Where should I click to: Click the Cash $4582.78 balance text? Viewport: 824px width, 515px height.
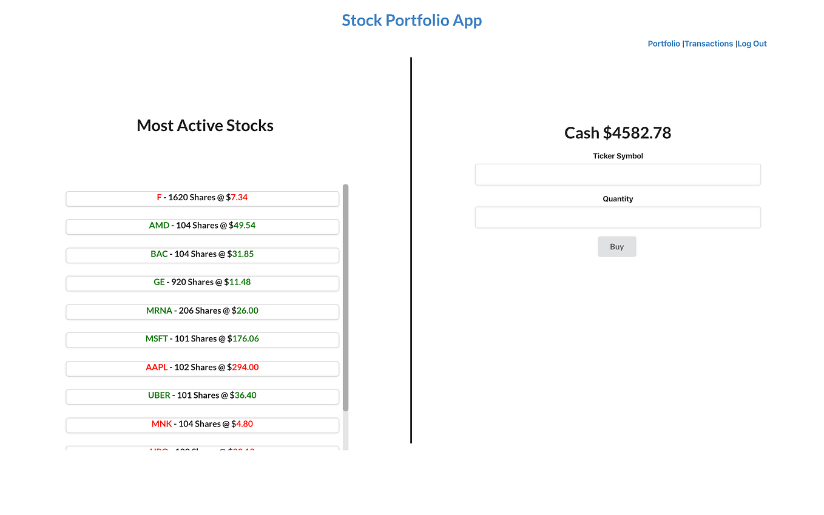(617, 133)
